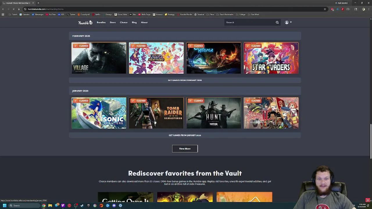Open the Date Everything game tile

click(156, 58)
